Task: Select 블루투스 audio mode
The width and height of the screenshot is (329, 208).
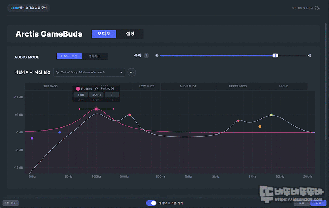Action: point(95,56)
